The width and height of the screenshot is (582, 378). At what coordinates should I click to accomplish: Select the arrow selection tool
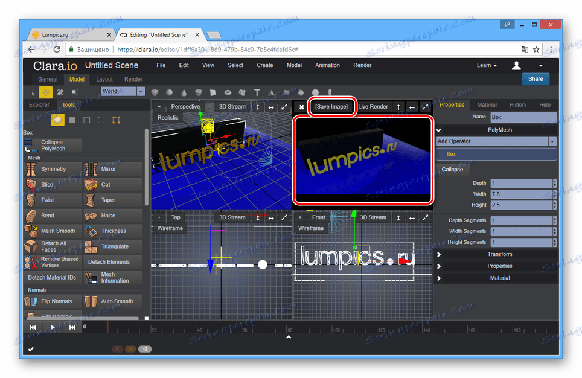[x=31, y=92]
